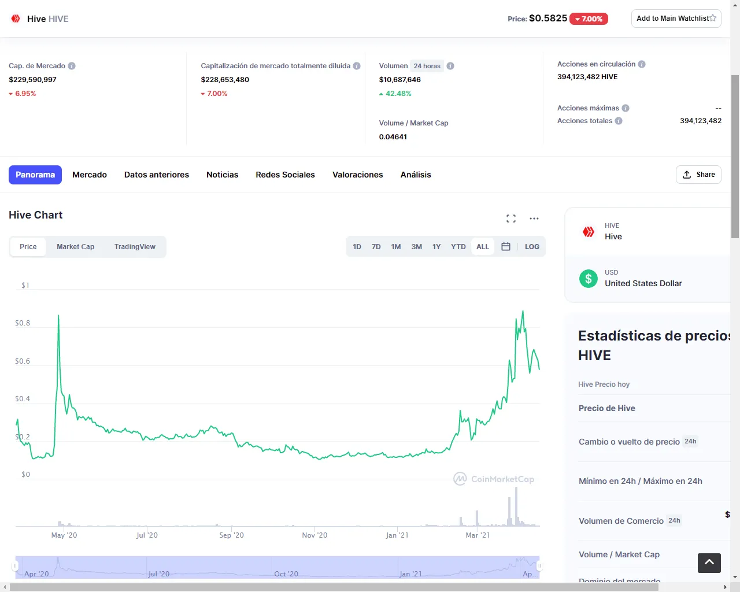Open info icon beside Acciones totales
Screen dimensions: 740x592
pyautogui.click(x=619, y=121)
